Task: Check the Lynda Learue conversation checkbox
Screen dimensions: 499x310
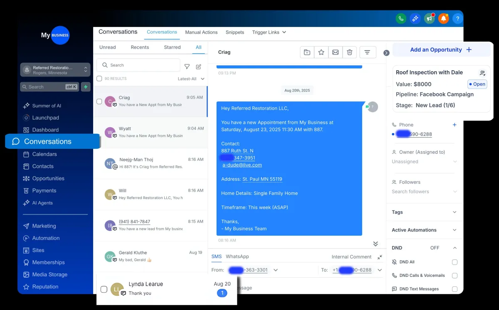Action: pos(104,289)
